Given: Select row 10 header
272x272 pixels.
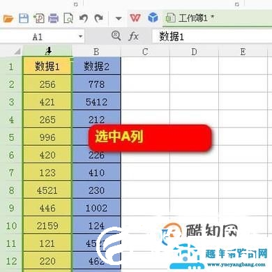Looking at the screenshot, I should point(11,225).
